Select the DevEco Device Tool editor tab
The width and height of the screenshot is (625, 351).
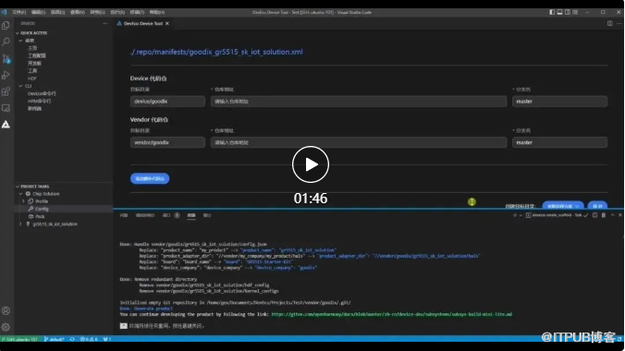click(142, 23)
